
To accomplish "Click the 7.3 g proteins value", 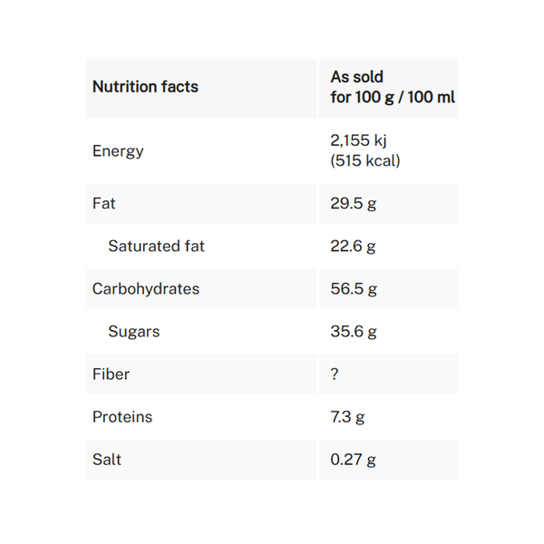I will coord(348,417).
